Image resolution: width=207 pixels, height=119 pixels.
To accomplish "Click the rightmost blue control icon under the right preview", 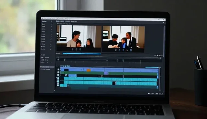I will [131, 50].
